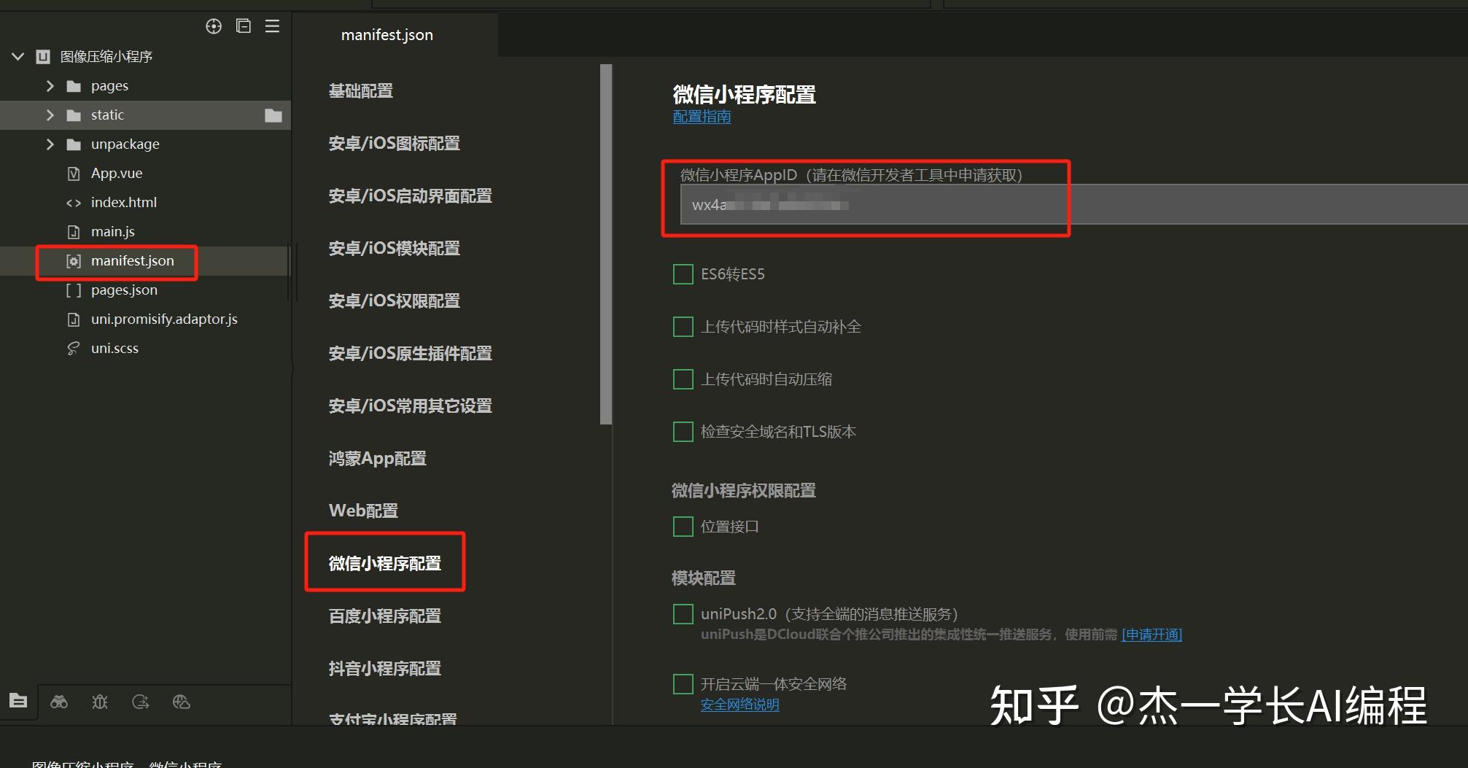The width and height of the screenshot is (1468, 768).
Task: Open index.html in the file tree
Action: pos(124,203)
